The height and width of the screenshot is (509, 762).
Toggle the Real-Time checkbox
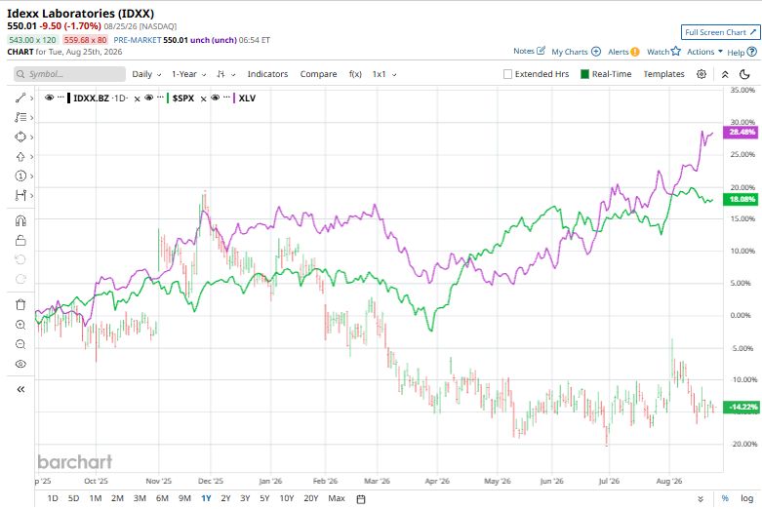[x=584, y=74]
